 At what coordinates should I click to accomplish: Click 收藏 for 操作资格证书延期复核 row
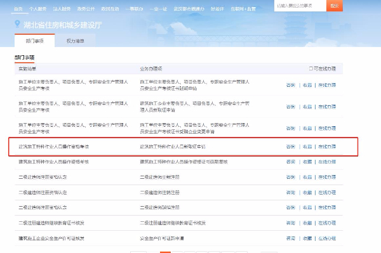click(x=307, y=162)
